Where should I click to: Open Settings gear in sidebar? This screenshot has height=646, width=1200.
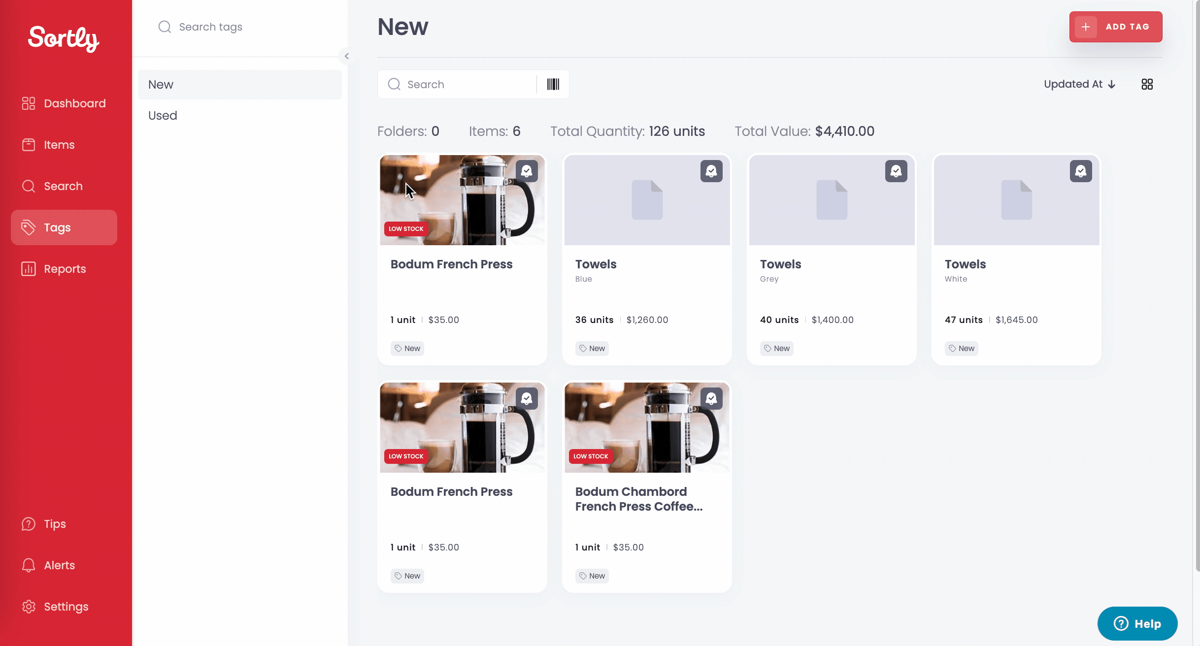[64, 607]
